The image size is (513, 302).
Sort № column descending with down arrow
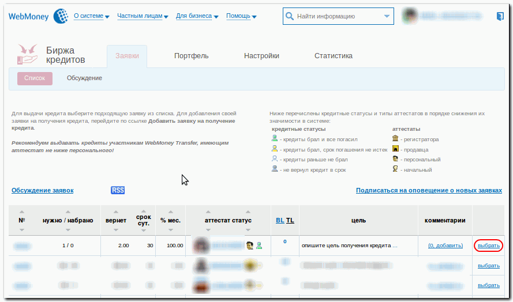tap(22, 230)
